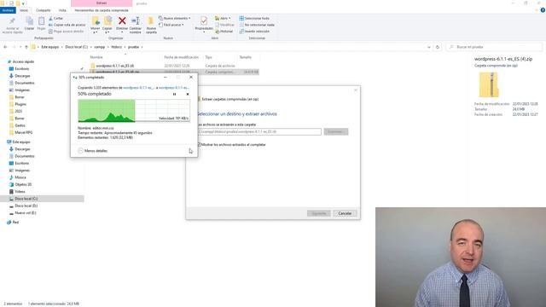
Task: Click No seleccionar nada
Action: pyautogui.click(x=257, y=25)
